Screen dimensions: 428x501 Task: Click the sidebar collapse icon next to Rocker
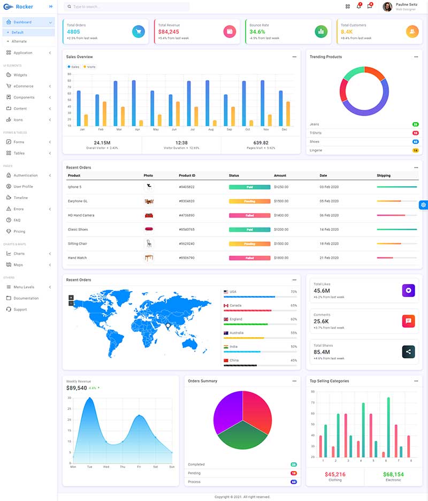click(50, 6)
